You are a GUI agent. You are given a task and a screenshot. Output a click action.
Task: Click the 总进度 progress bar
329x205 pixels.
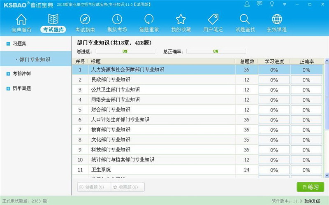point(125,51)
